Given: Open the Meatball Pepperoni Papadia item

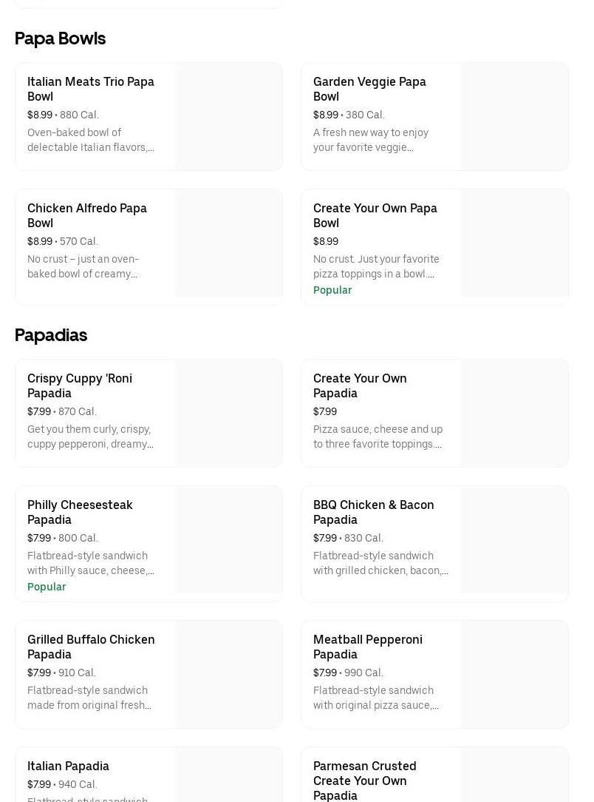Looking at the screenshot, I should pos(368,647).
